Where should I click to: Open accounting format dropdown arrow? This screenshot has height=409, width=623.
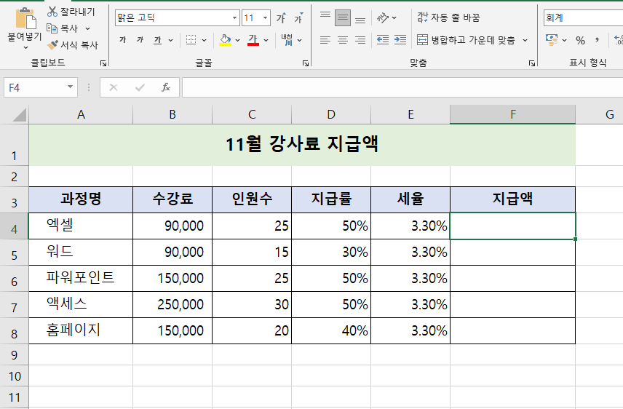(x=564, y=40)
